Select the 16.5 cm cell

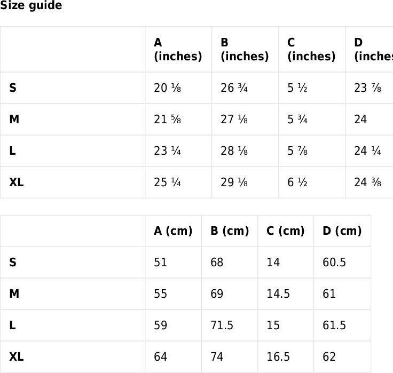pyautogui.click(x=278, y=357)
